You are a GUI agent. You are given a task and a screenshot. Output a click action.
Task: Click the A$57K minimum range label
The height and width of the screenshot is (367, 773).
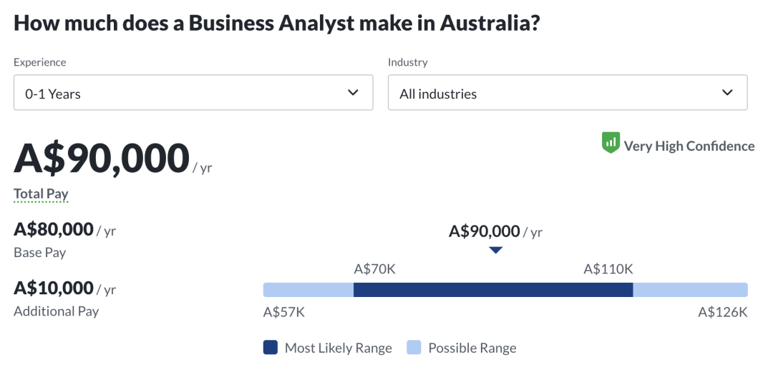tap(284, 312)
